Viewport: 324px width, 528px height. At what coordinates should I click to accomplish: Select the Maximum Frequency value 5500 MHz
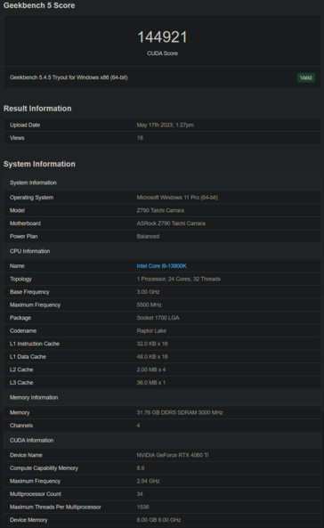[149, 305]
